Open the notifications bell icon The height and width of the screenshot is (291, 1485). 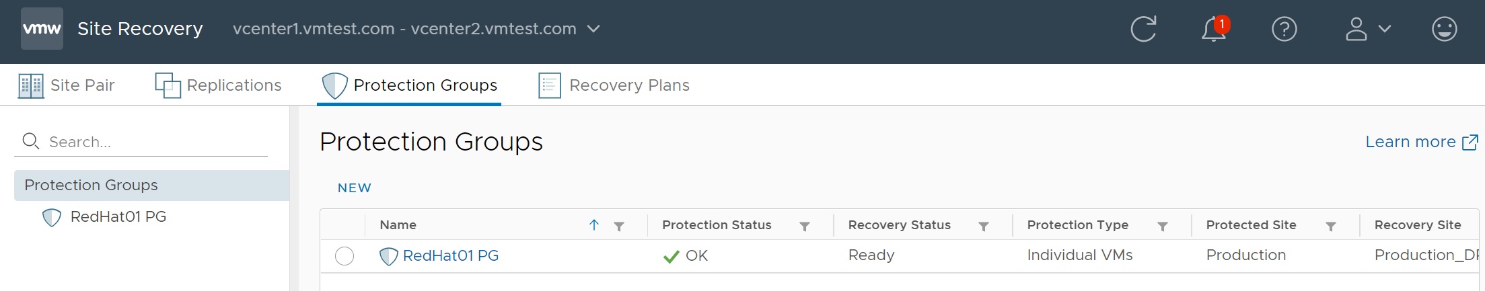(1214, 29)
